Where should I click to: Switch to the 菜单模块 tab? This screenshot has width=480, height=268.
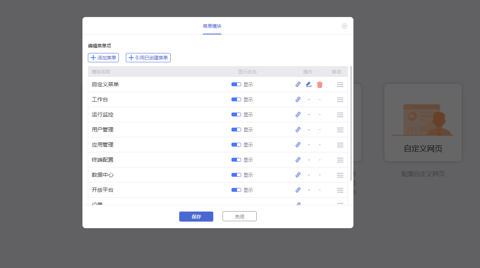pos(212,26)
